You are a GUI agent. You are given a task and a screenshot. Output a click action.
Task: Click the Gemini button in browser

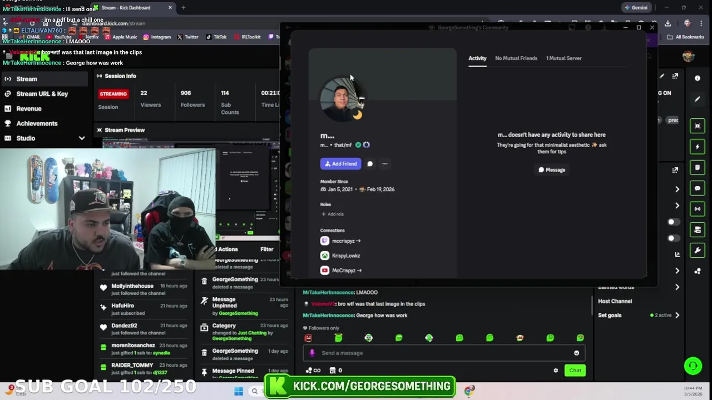pos(635,8)
